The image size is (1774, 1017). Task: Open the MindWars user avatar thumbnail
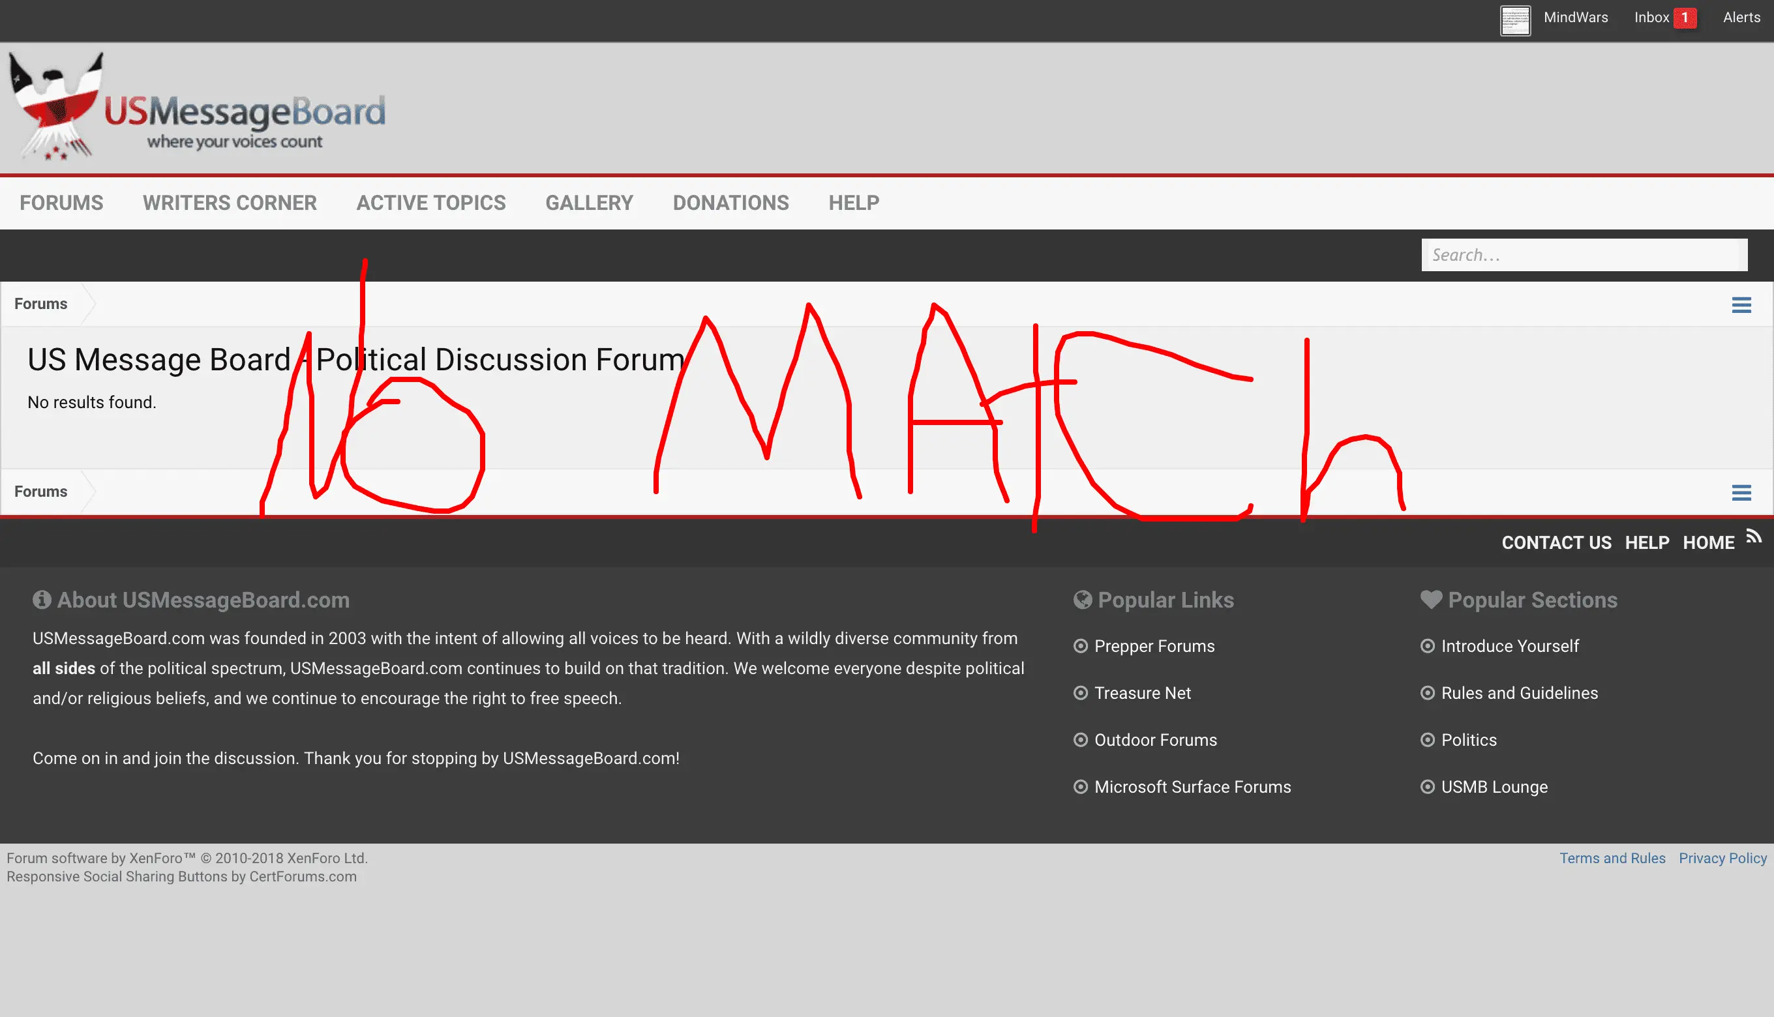click(x=1515, y=20)
